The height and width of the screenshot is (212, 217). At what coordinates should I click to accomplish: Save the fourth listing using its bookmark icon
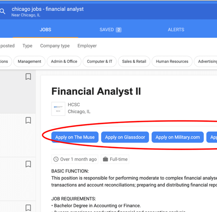28,208
